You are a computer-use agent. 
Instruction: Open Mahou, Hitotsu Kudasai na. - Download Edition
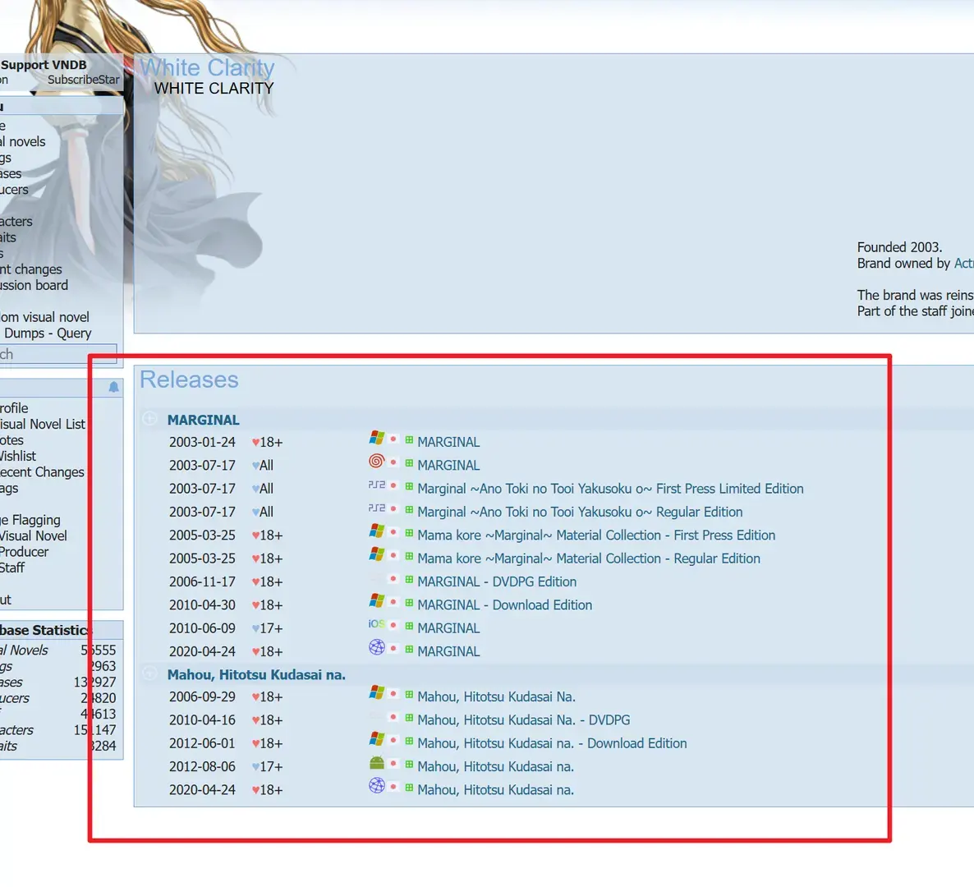point(552,743)
